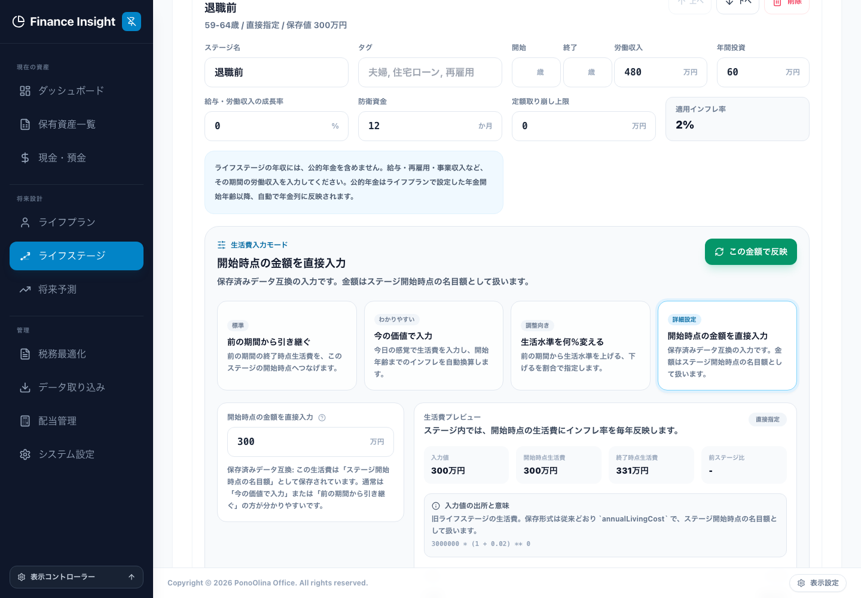861x598 pixels.
Task: Click the 給与・労働収入の成長率 percent field
Action: pyautogui.click(x=276, y=126)
